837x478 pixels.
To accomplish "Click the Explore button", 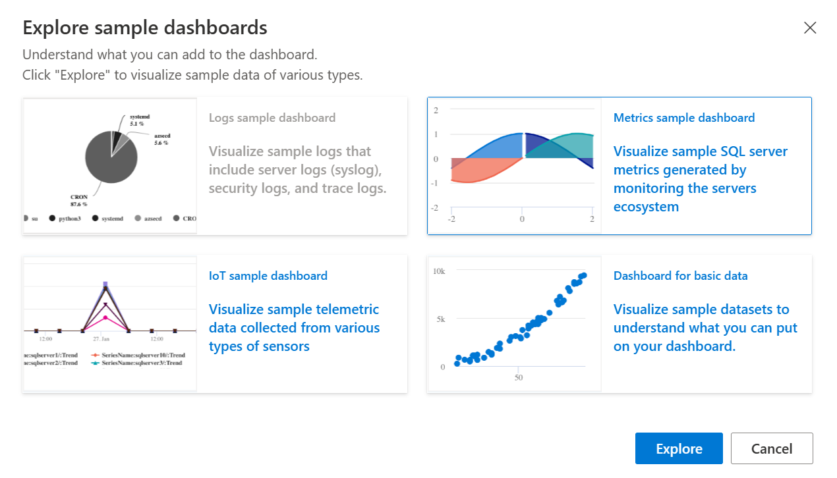I will coord(679,448).
